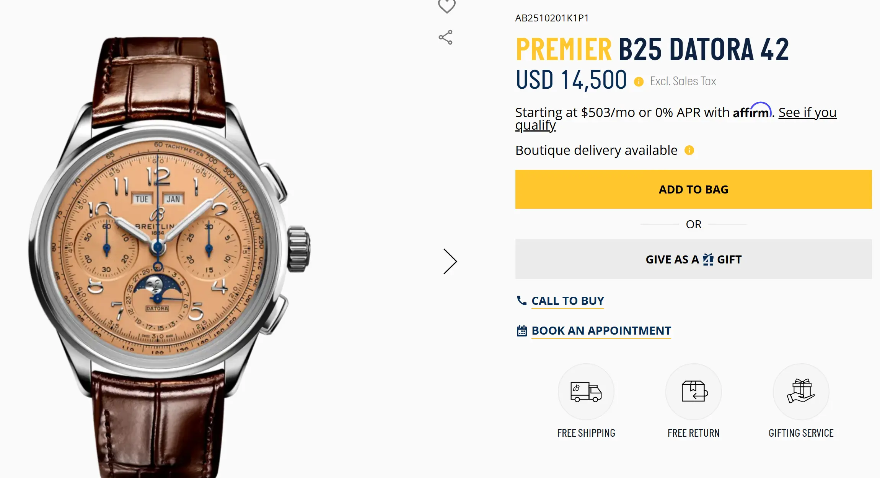
Task: Click the Premier B25 Datora 42 title
Action: click(x=652, y=49)
